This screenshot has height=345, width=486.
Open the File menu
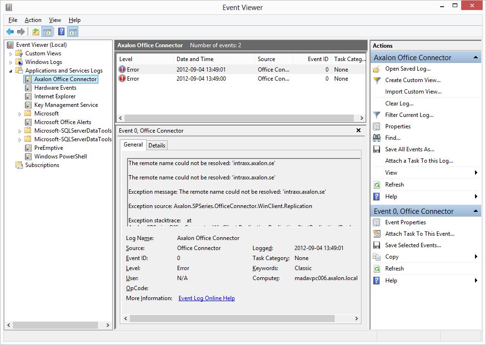point(13,20)
